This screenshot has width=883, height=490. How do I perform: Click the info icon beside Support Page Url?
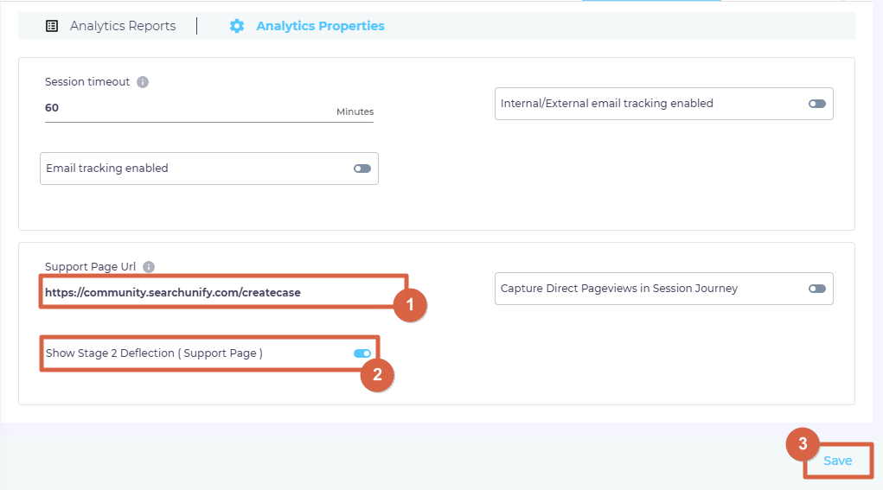149,267
